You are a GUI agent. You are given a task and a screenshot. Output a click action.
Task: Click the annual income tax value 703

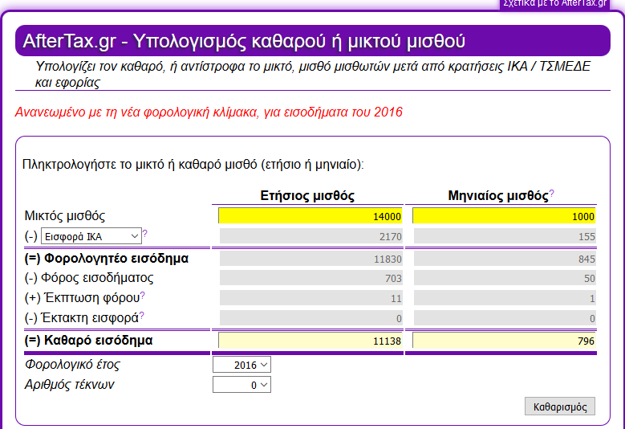pos(311,278)
